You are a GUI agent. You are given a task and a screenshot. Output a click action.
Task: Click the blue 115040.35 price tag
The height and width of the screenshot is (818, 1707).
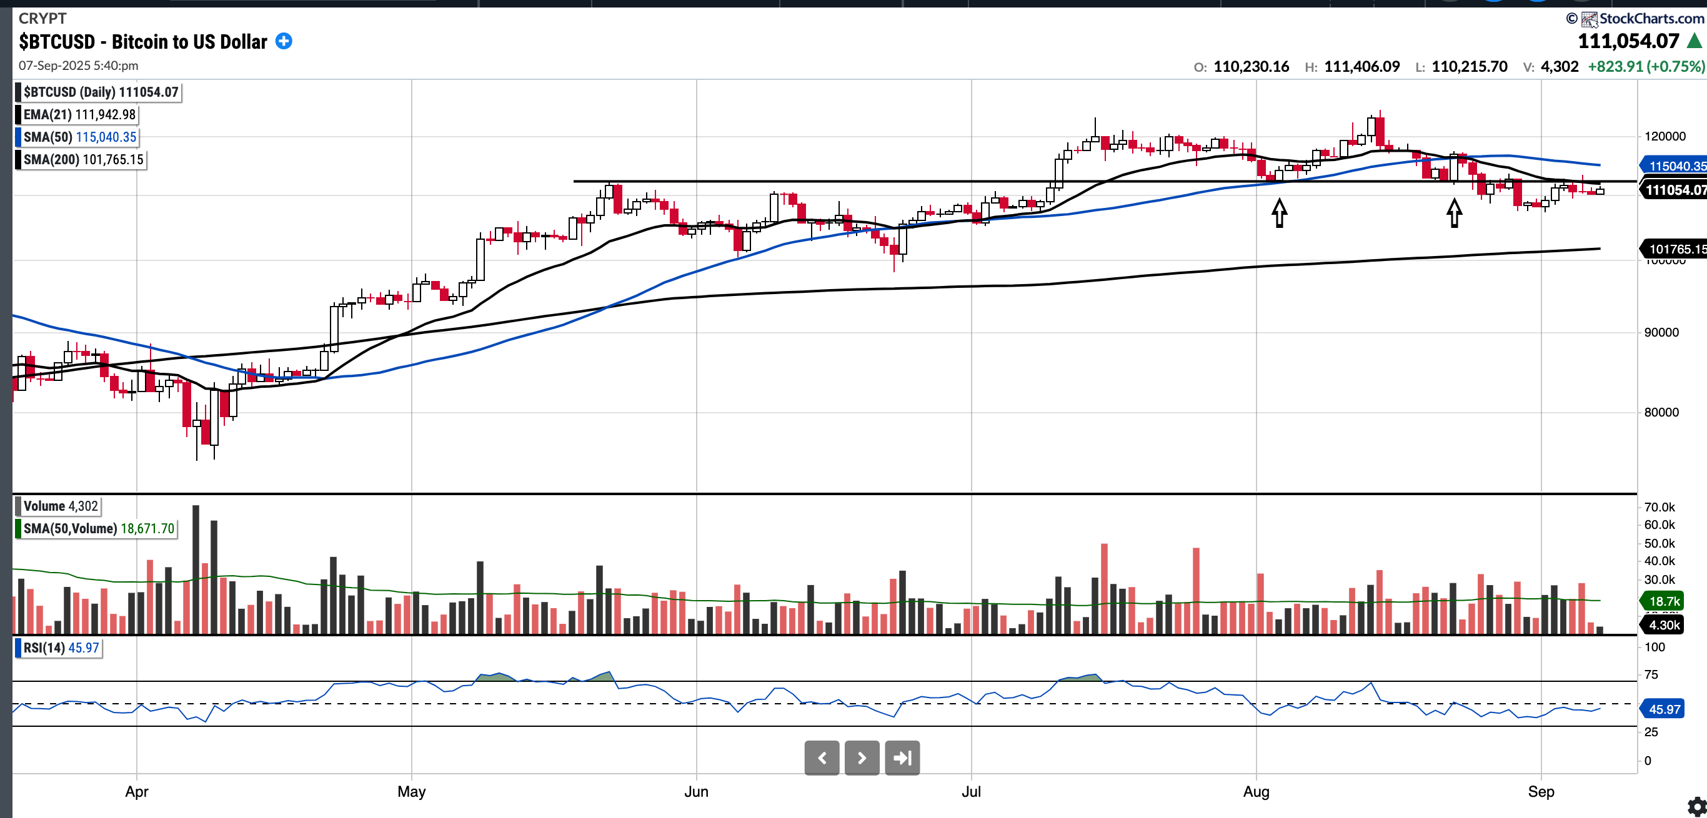click(1675, 165)
